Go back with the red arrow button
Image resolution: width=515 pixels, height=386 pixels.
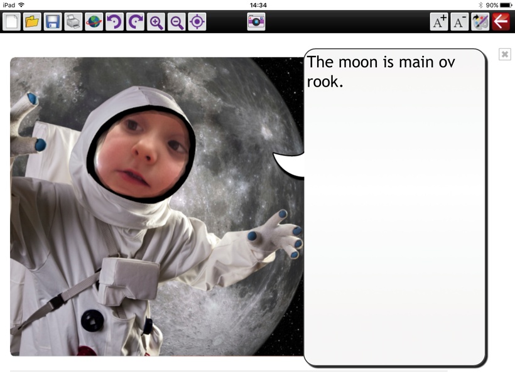pyautogui.click(x=501, y=22)
